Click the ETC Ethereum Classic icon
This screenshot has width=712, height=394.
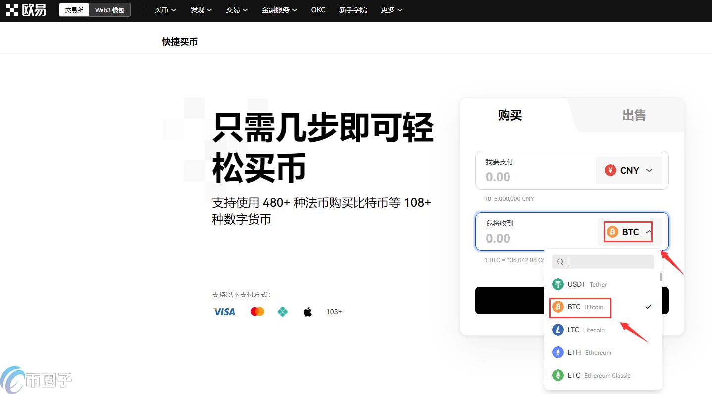558,375
